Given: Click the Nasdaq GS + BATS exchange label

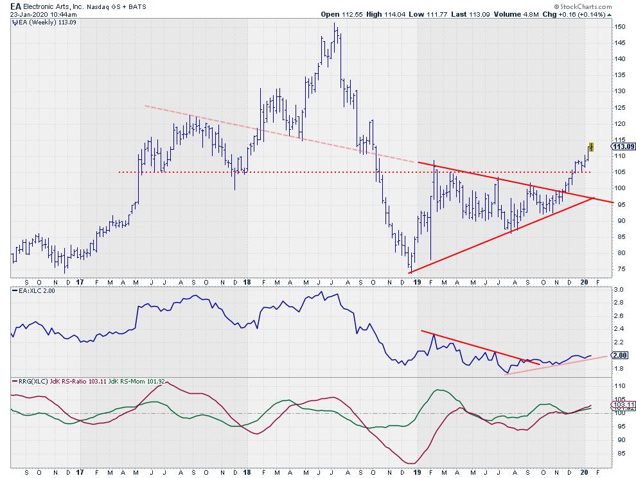Looking at the screenshot, I should (x=116, y=7).
